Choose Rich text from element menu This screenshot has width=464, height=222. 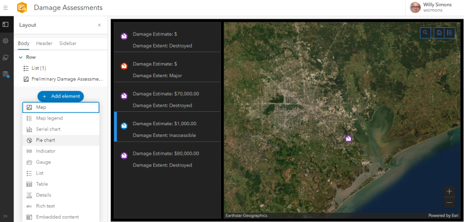tap(61, 206)
